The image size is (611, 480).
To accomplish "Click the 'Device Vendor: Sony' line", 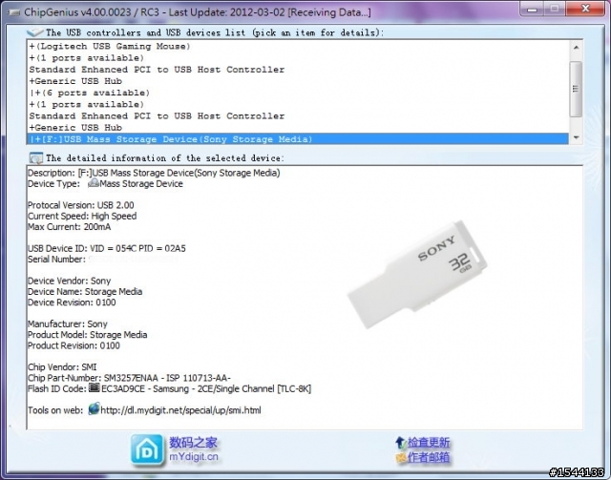I will pyautogui.click(x=70, y=281).
